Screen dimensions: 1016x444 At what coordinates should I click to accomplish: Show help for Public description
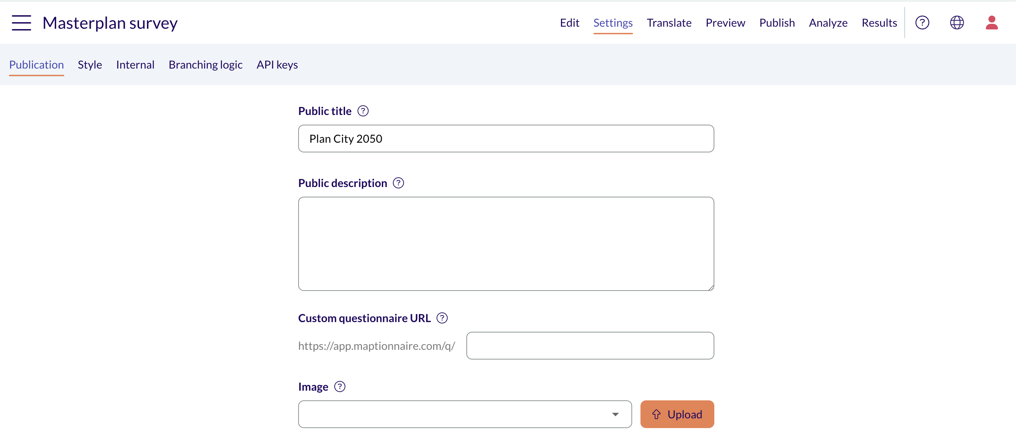coord(398,183)
